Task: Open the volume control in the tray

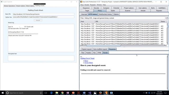Action: [x=154, y=93]
